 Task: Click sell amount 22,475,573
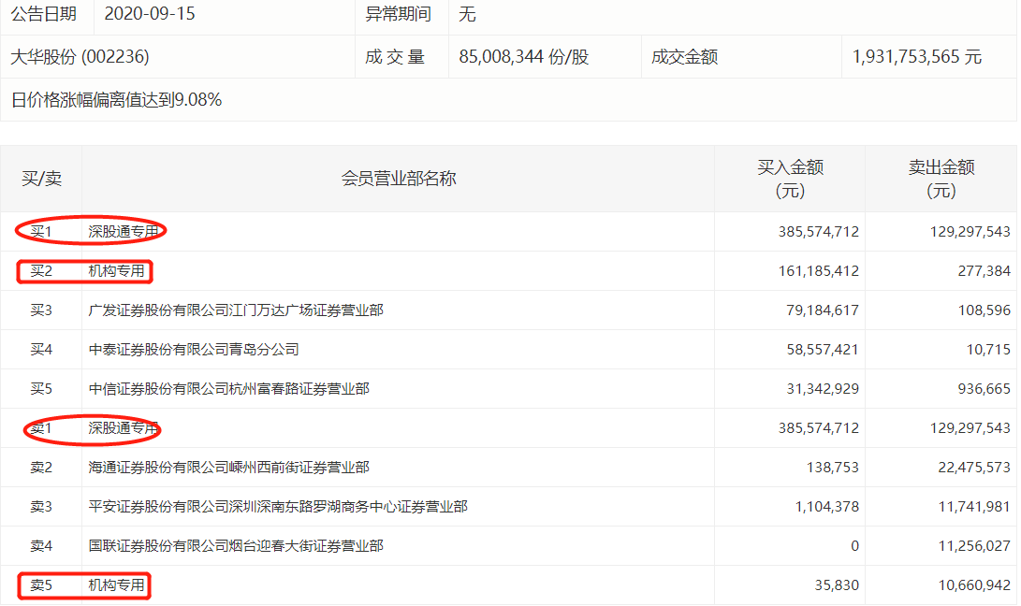[x=974, y=468]
